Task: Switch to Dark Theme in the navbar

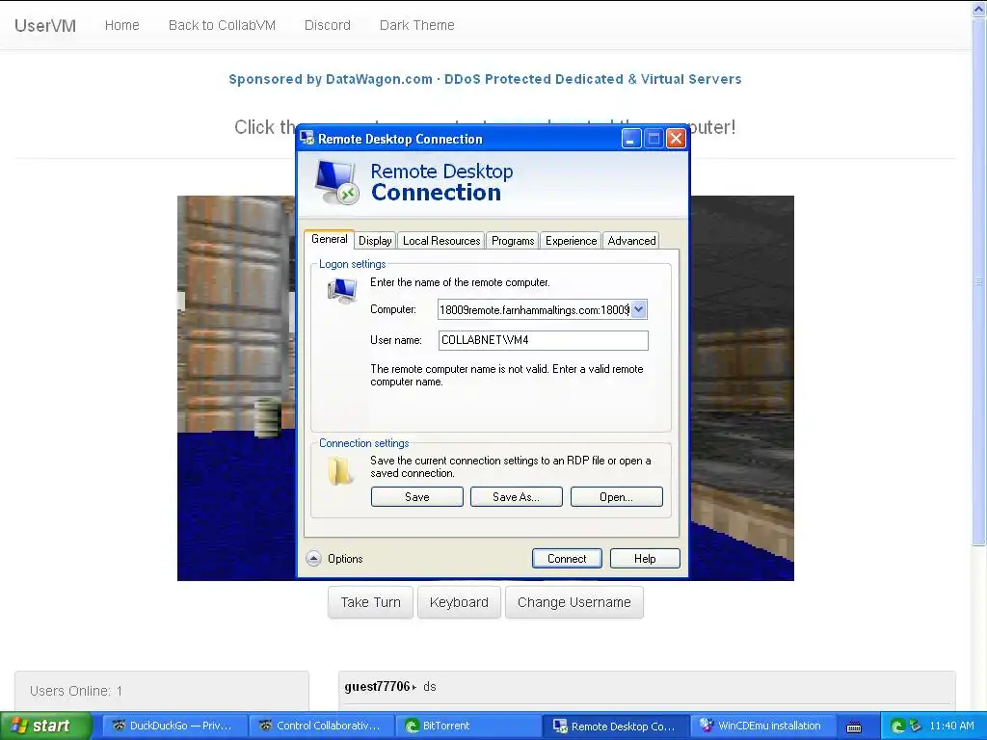Action: pos(416,25)
